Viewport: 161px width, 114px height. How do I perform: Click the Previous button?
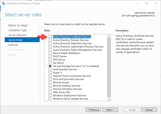click(93, 110)
